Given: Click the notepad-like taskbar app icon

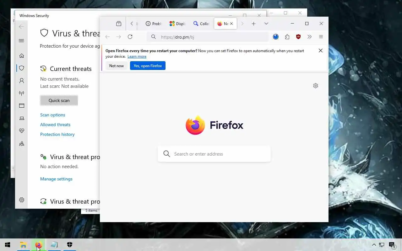Looking at the screenshot, I should pyautogui.click(x=54, y=245).
